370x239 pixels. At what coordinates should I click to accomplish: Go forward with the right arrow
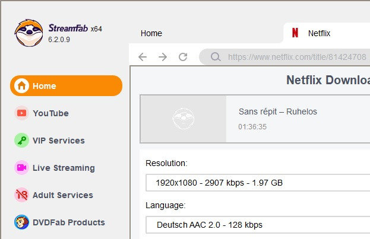coord(163,57)
